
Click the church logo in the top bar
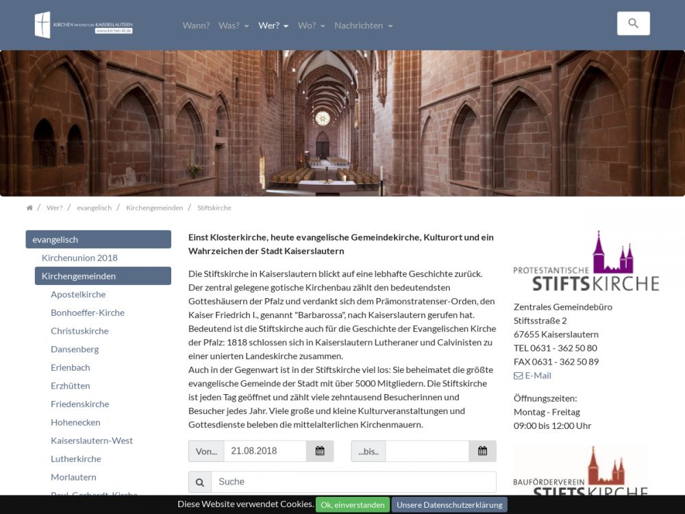point(83,25)
